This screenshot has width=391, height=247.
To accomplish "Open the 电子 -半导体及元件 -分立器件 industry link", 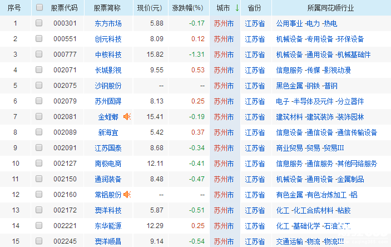I will coord(320,101).
